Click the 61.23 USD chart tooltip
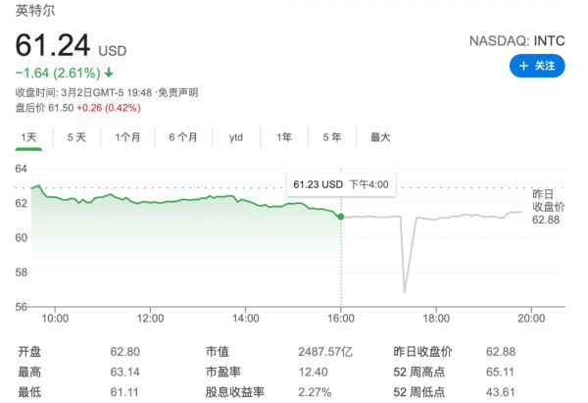 pyautogui.click(x=340, y=183)
